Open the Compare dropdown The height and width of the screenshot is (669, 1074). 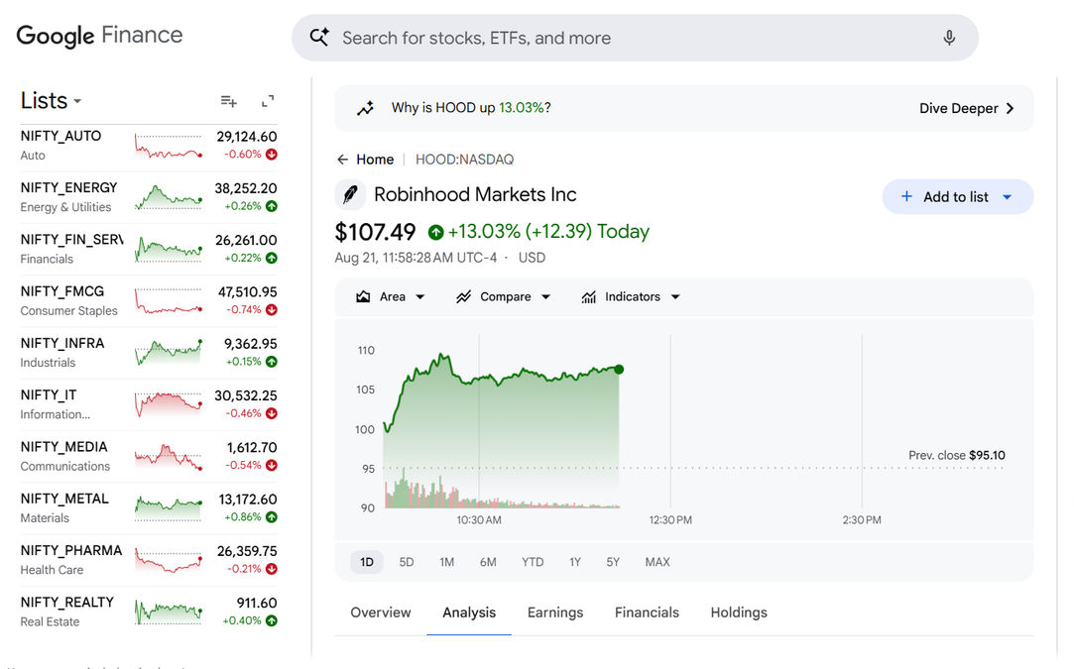tap(504, 296)
